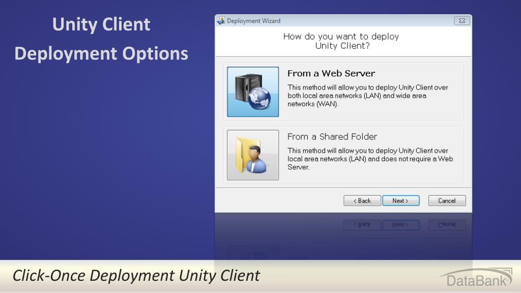Viewport: 521px width, 293px height.
Task: Click the 'Unity Client Deployment Options' slide title
Action: (x=101, y=39)
